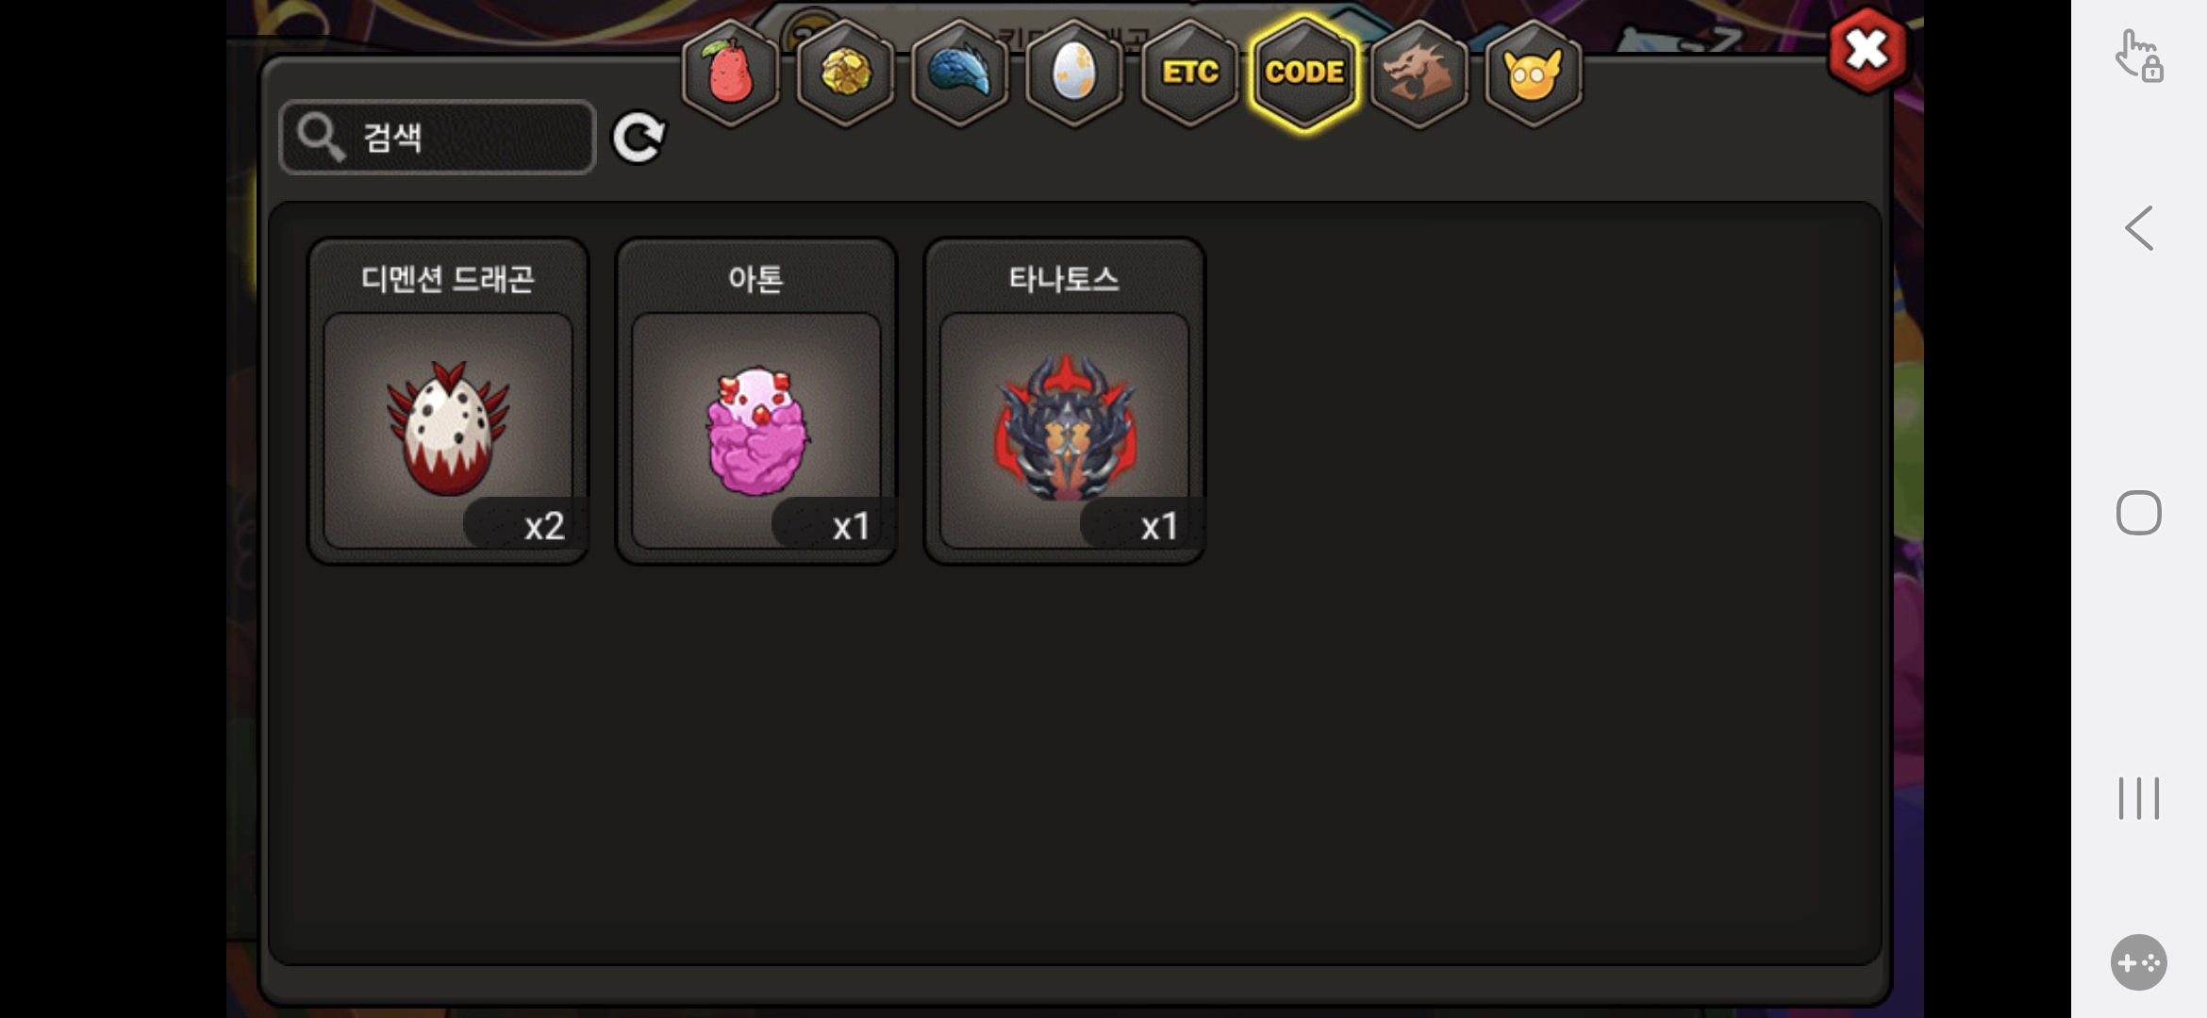Screen dimensions: 2207x1018
Task: Tap the Android back navigation arrow
Action: 2139,228
